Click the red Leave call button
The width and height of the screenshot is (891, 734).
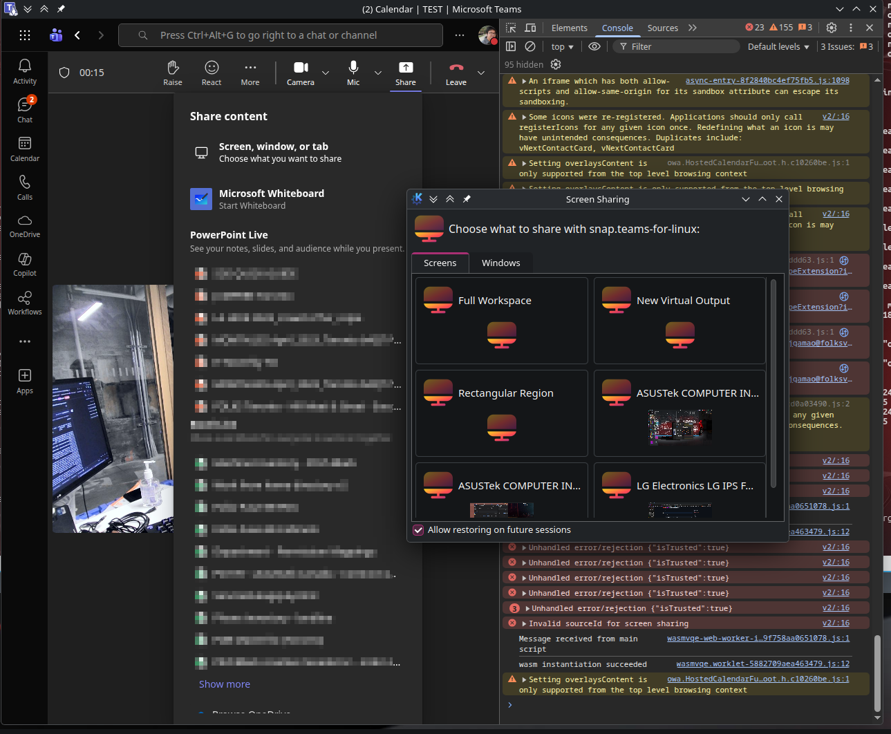point(456,72)
